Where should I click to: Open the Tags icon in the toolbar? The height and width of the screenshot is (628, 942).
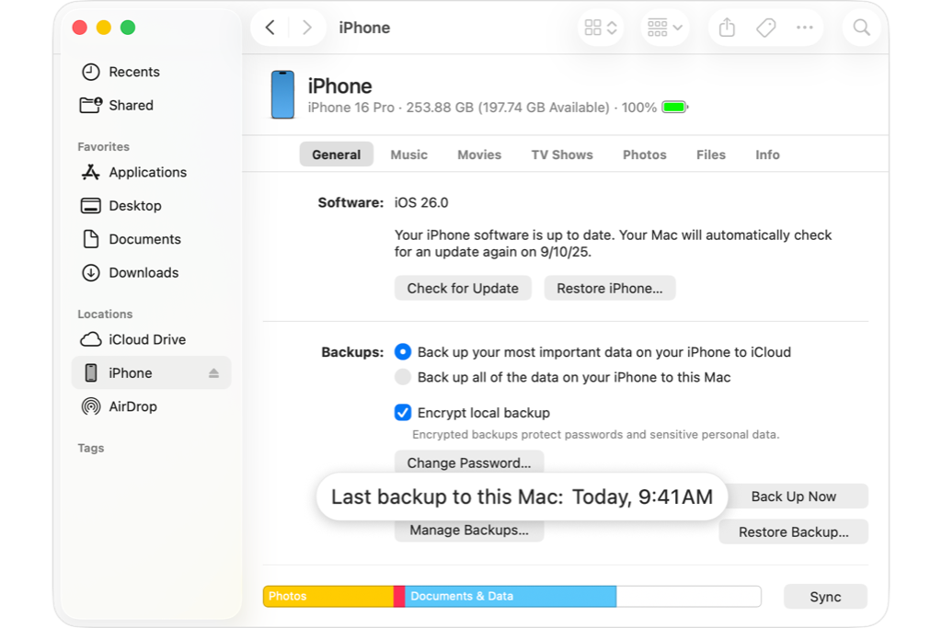[765, 28]
